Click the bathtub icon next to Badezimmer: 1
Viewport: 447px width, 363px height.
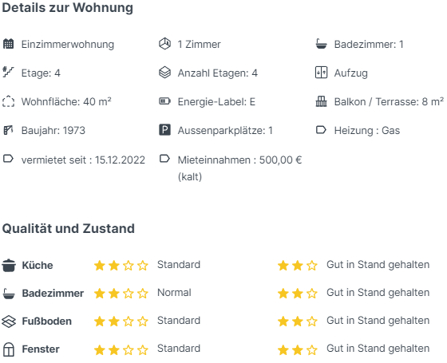click(321, 44)
